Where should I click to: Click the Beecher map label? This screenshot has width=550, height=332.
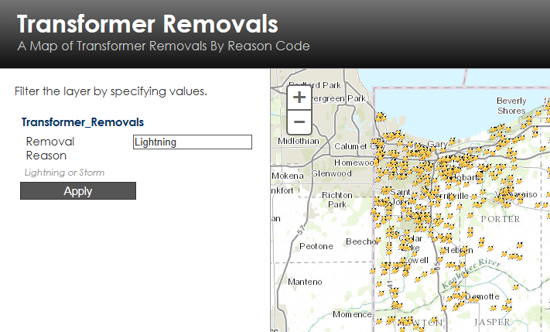coord(361,241)
